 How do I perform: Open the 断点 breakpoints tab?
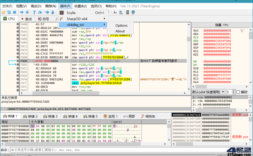pos(27,19)
